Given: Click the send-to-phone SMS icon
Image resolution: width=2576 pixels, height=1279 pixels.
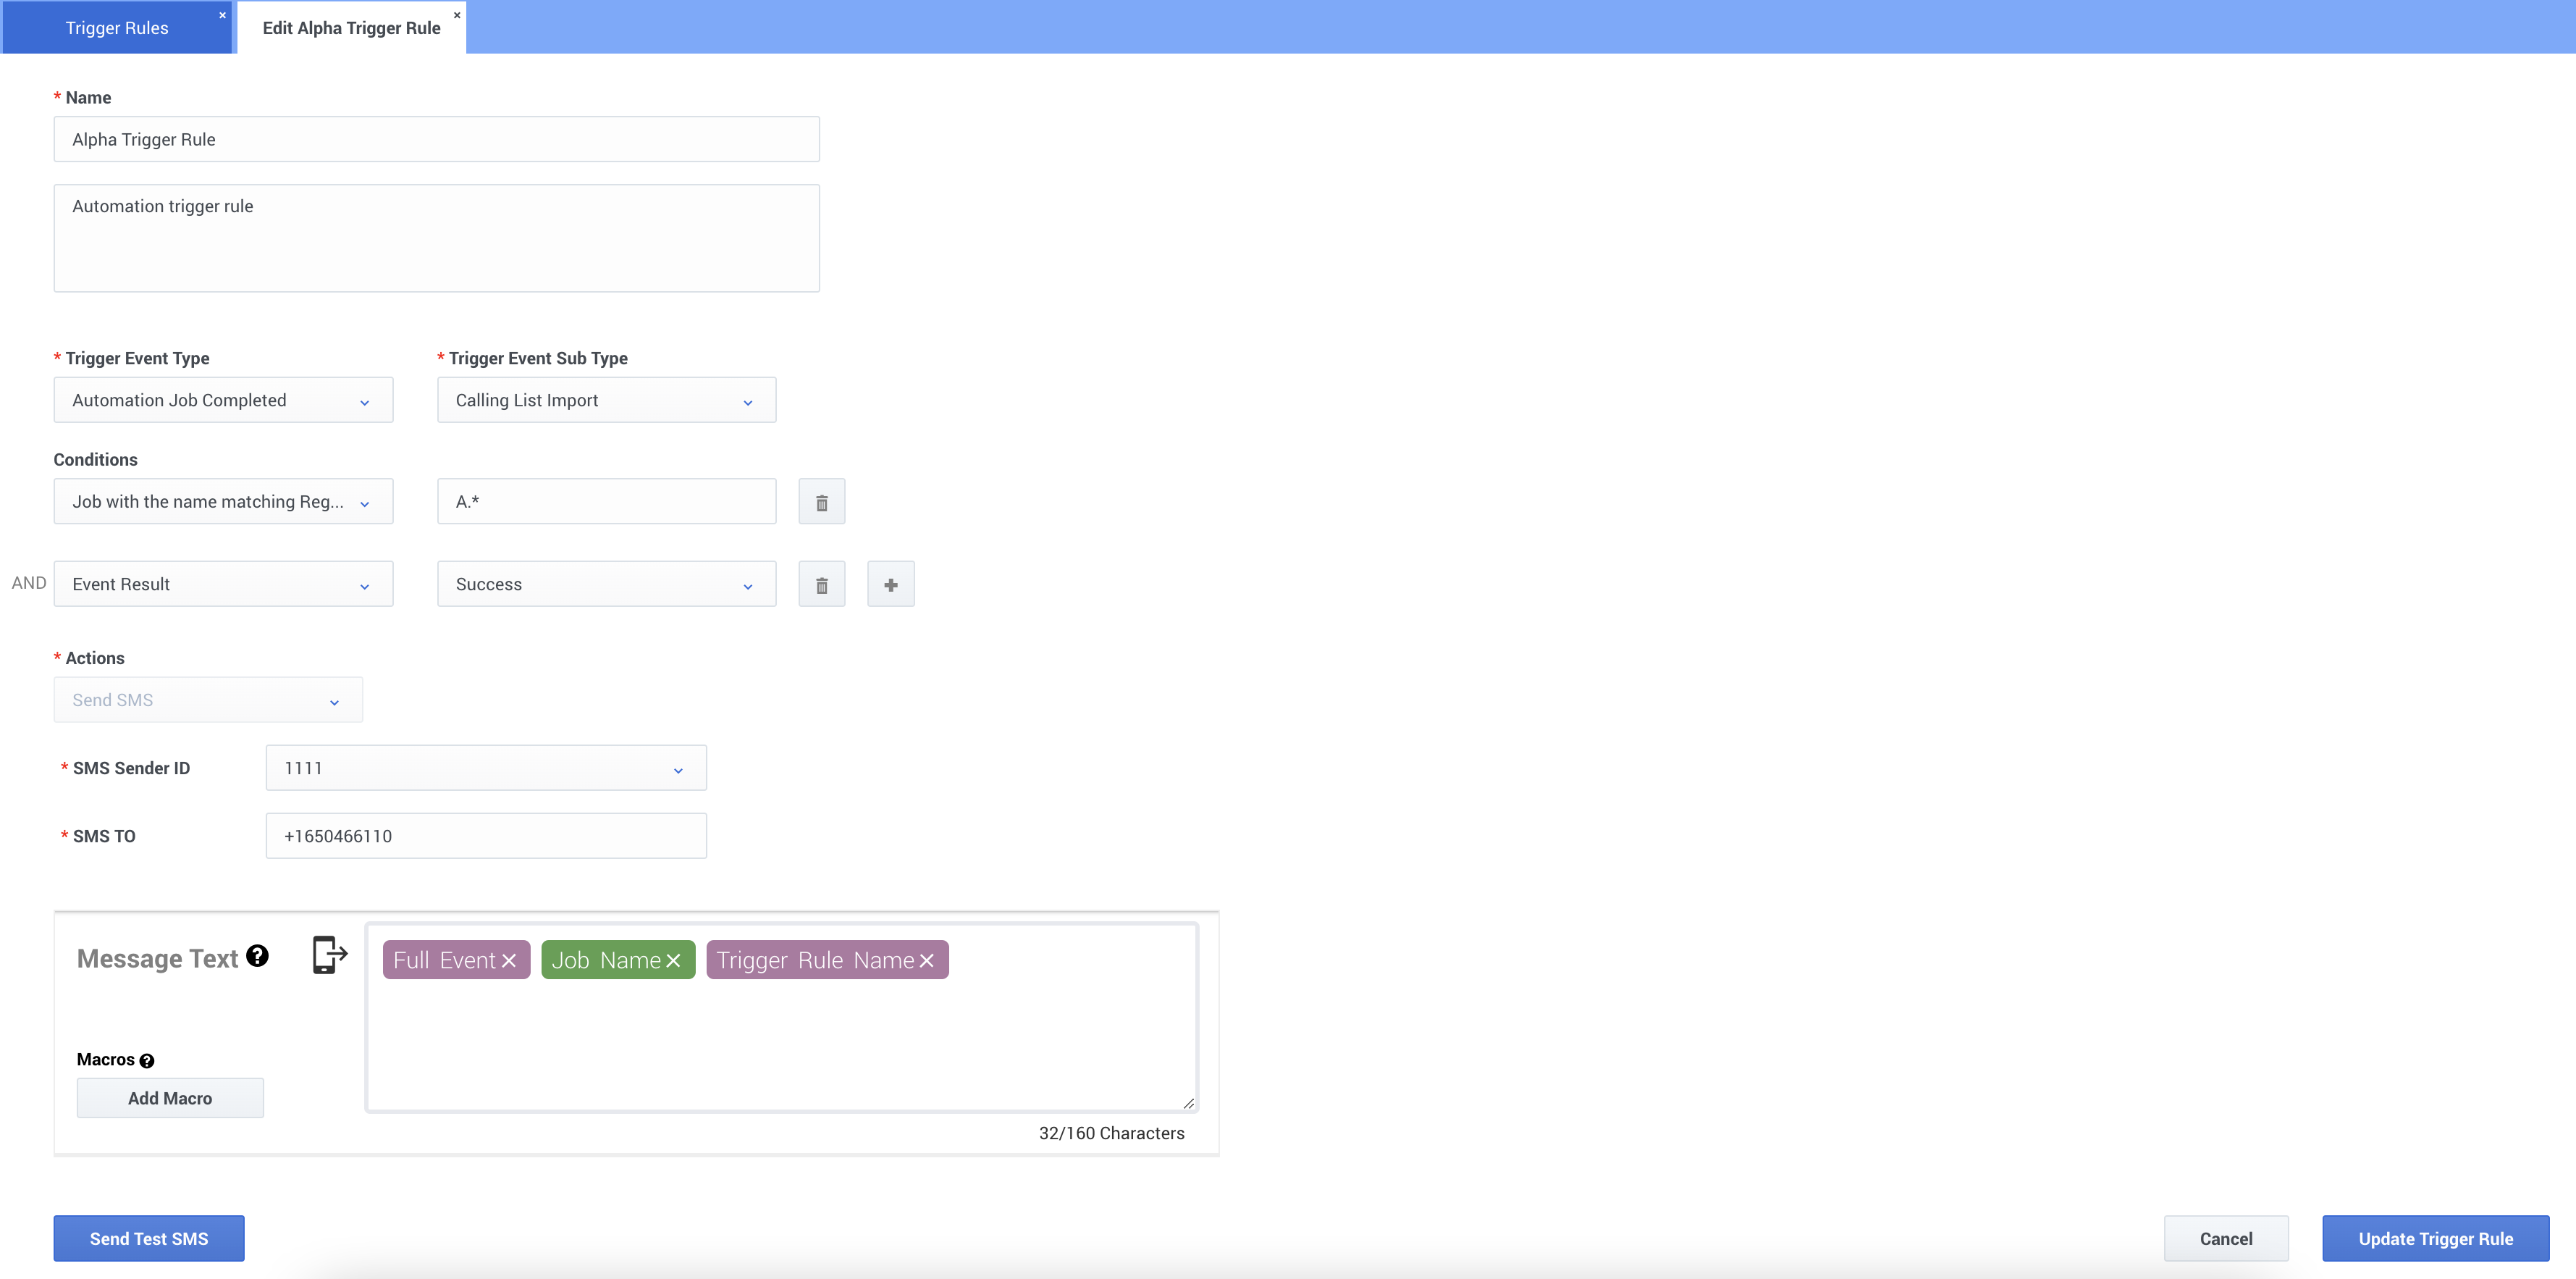Looking at the screenshot, I should [329, 955].
